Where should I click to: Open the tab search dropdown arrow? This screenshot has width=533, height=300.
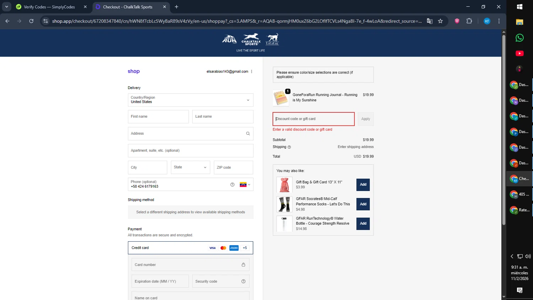click(x=6, y=7)
